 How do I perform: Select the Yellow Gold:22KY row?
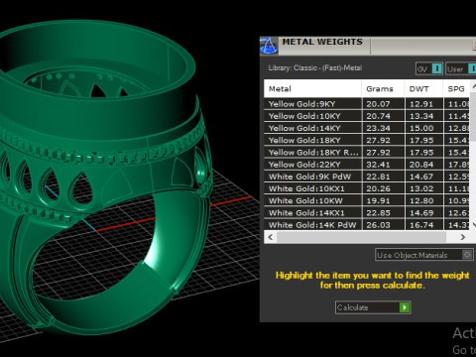[x=367, y=165]
